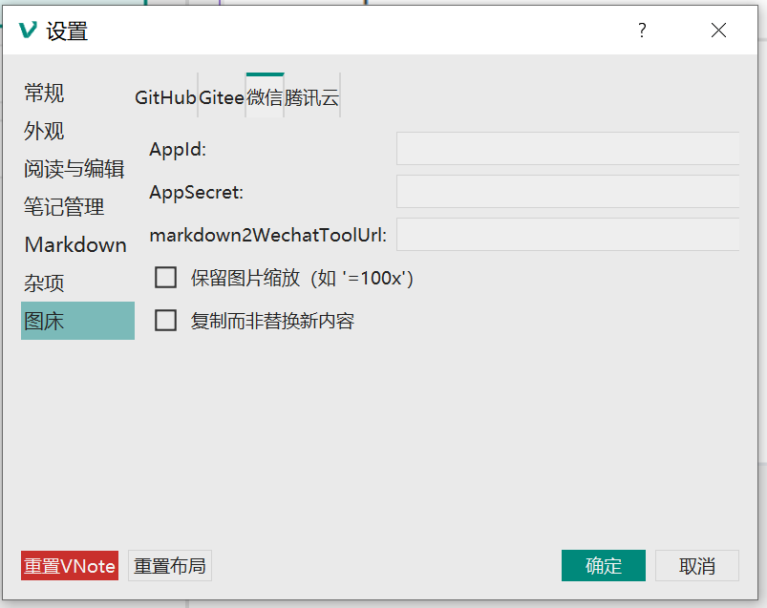Enable 复制而非替换新内容 checkbox
767x608 pixels.
(166, 321)
